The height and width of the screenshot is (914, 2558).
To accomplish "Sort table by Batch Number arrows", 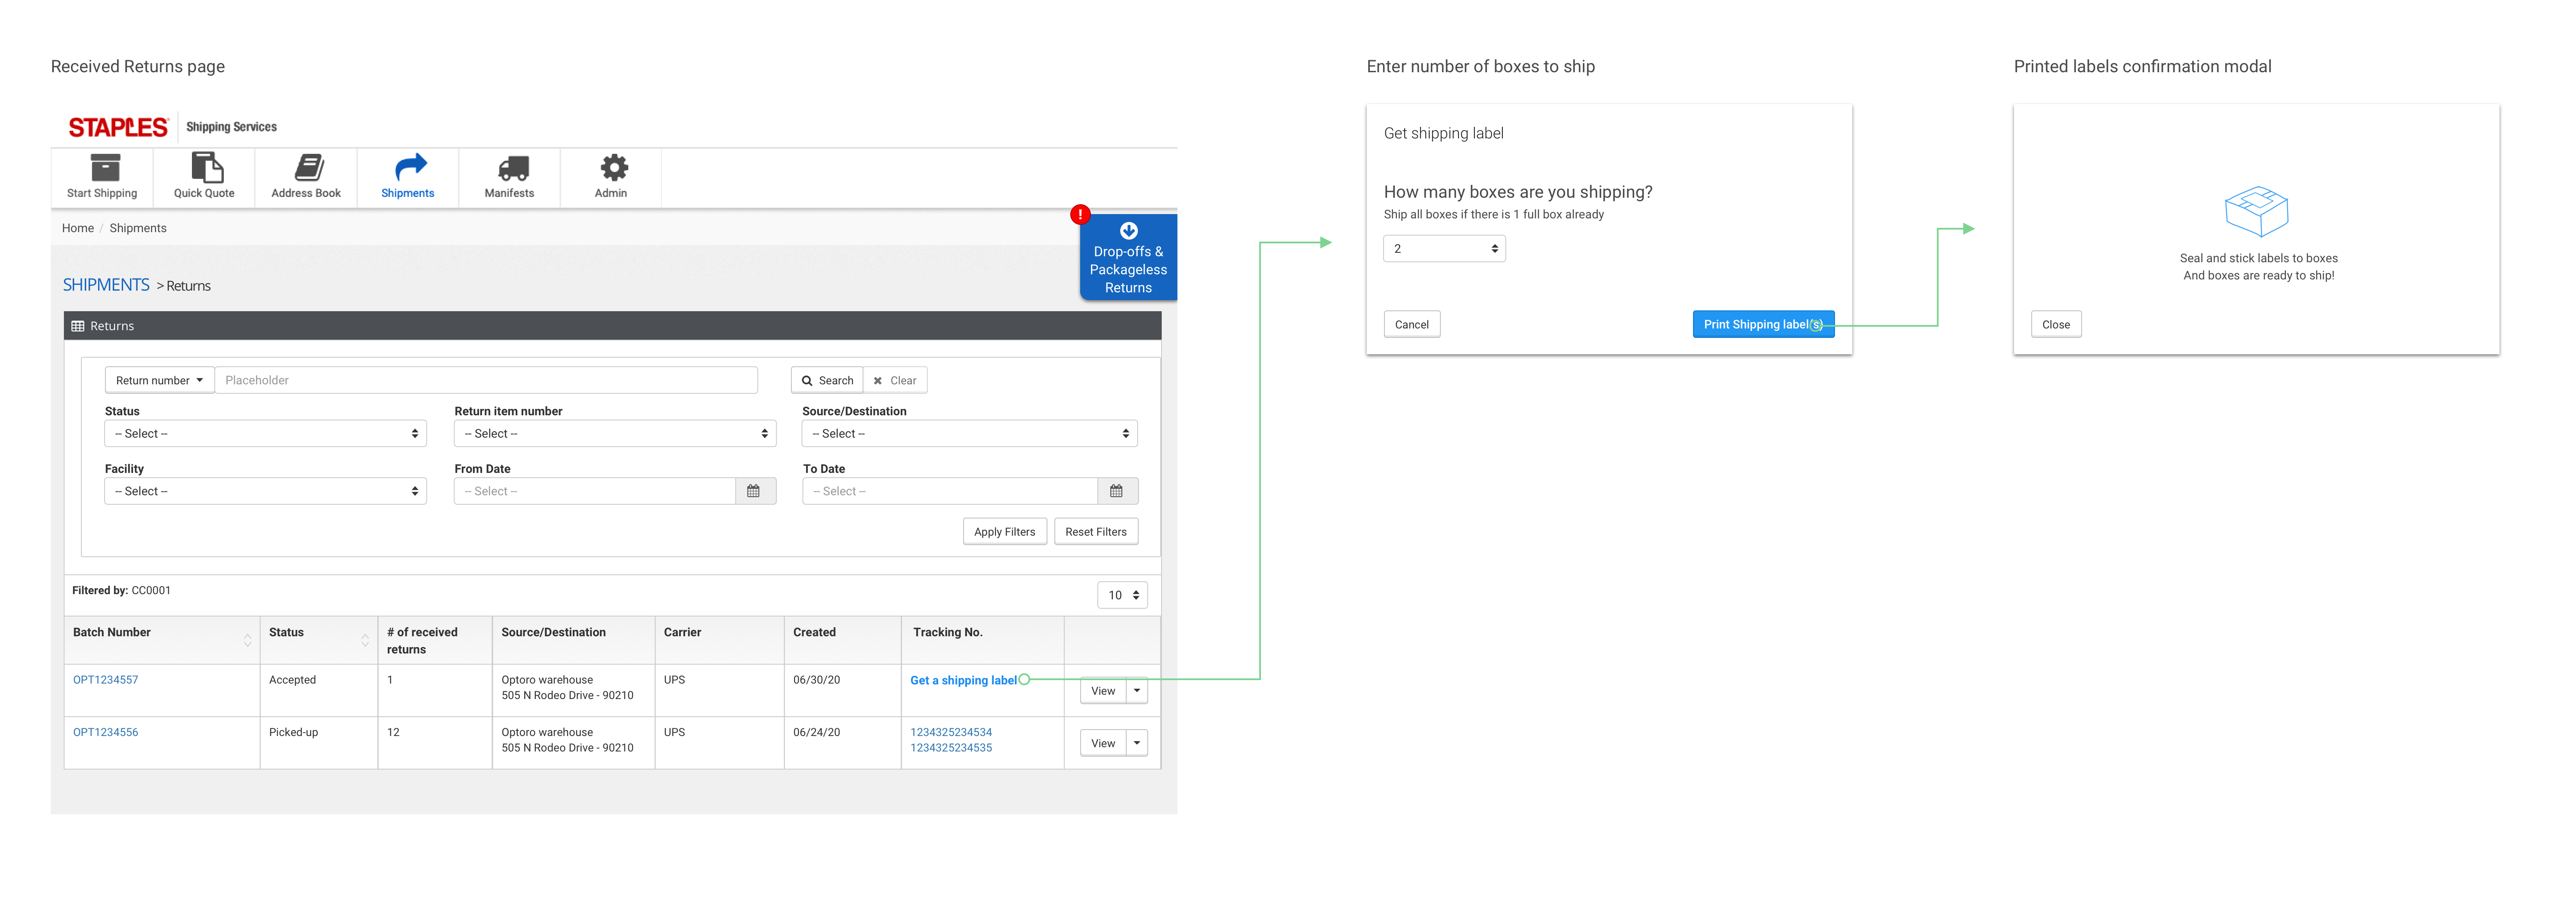I will (247, 640).
